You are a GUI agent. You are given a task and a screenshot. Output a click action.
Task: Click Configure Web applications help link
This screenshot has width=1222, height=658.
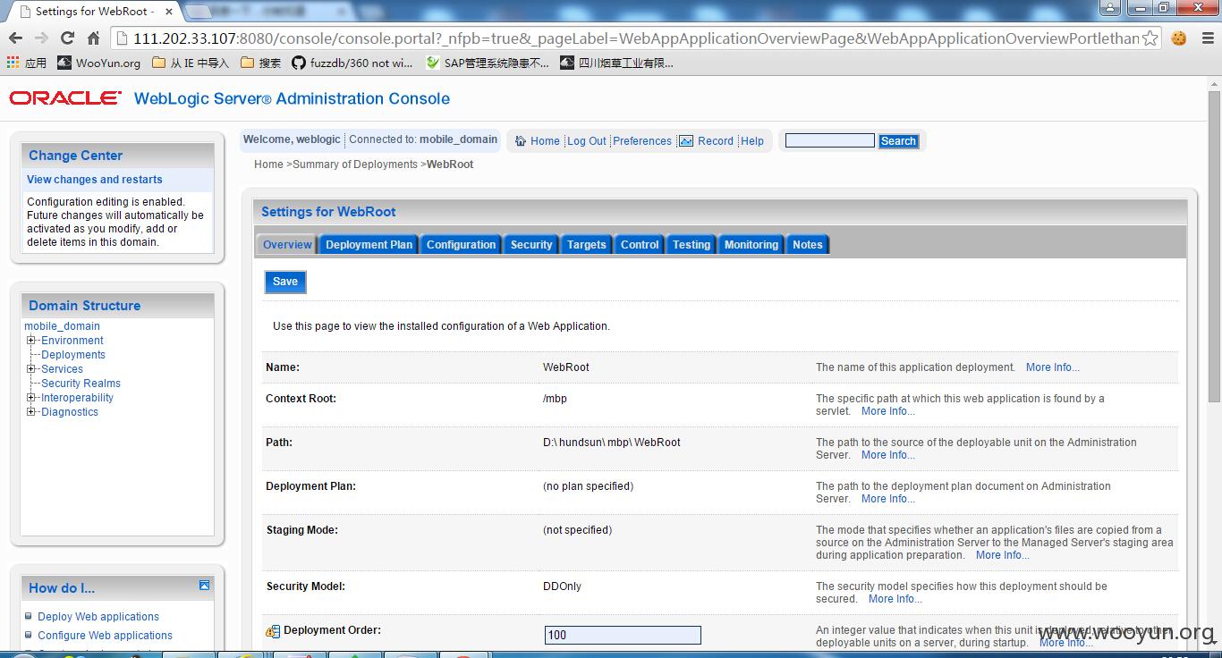point(106,636)
